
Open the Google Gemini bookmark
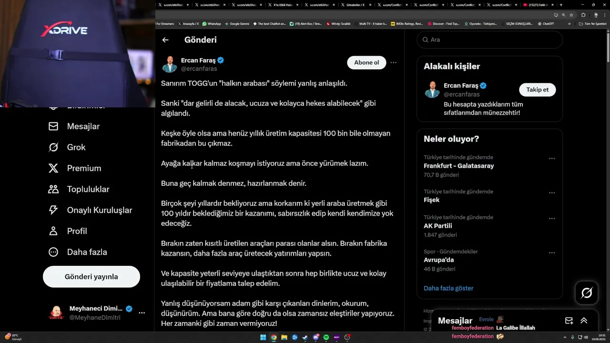(x=237, y=23)
